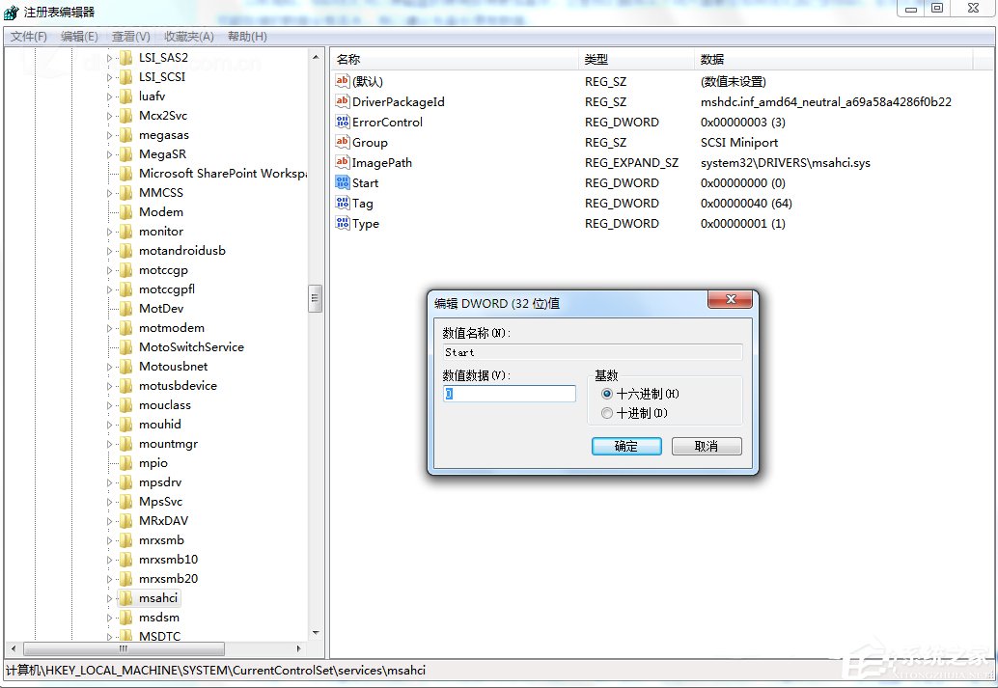Expand the Modem tree node
The width and height of the screenshot is (998, 688).
109,211
